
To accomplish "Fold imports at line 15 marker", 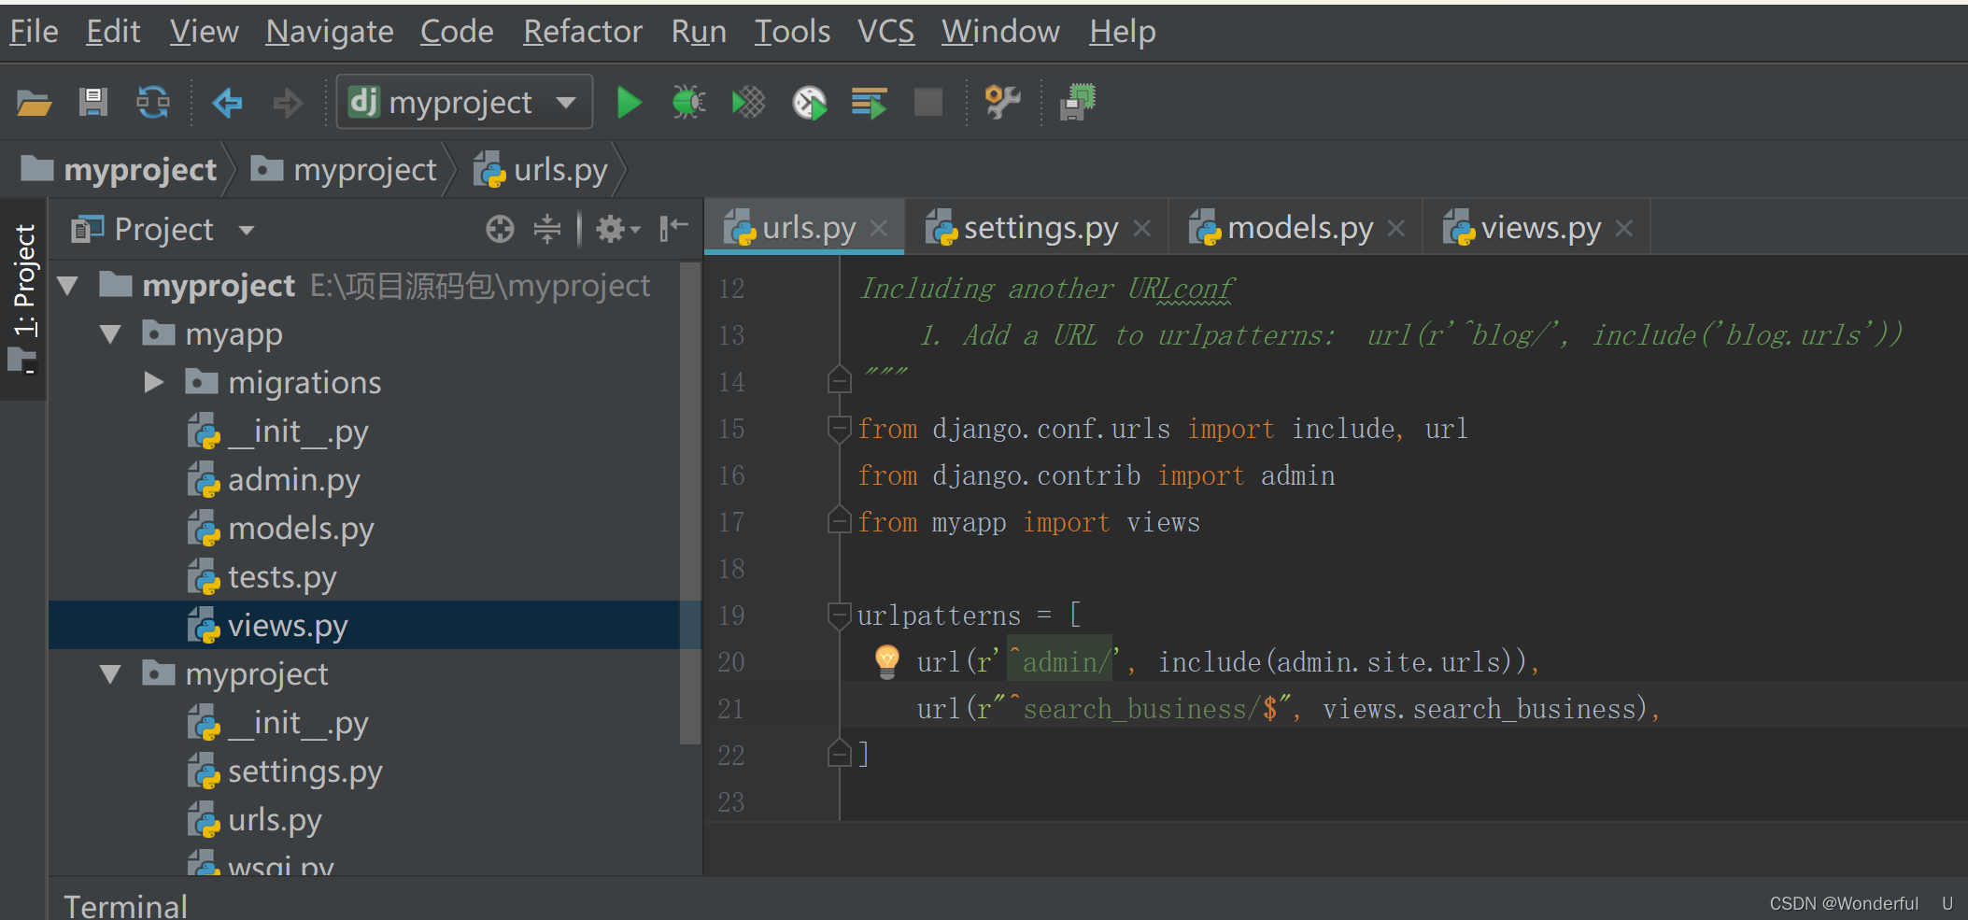I will coord(839,429).
